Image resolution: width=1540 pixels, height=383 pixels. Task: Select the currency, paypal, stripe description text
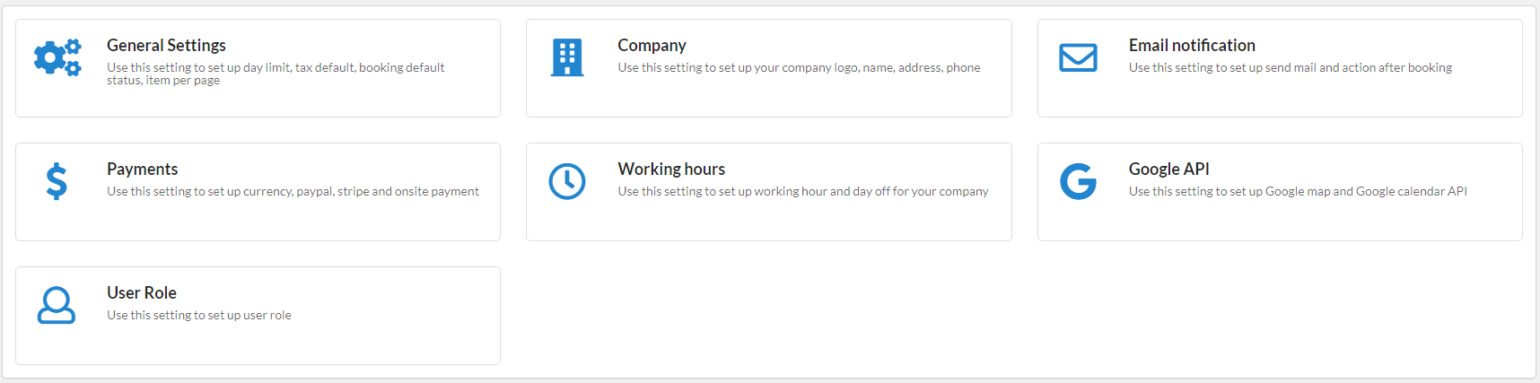(293, 191)
